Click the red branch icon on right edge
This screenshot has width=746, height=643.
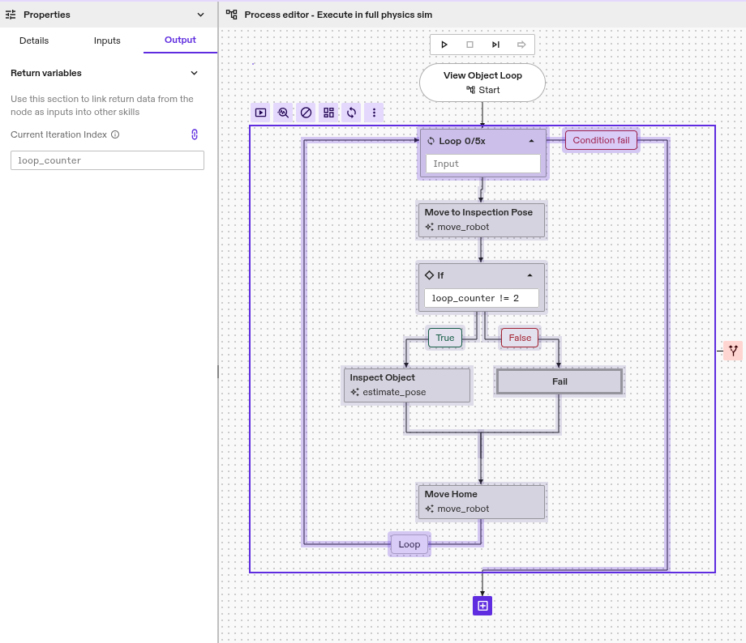[733, 351]
